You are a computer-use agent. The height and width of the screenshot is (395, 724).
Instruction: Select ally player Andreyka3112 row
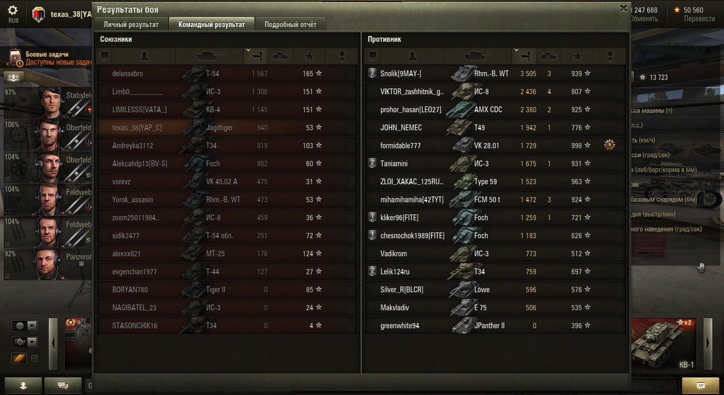pos(227,146)
